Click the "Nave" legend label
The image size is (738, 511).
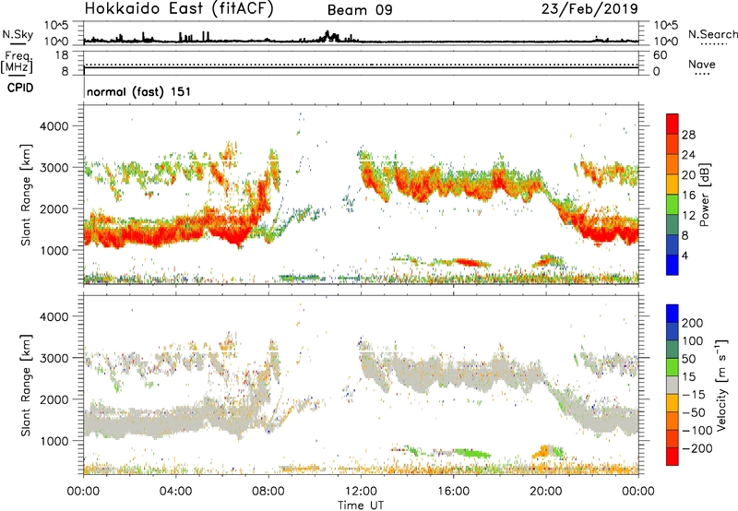pyautogui.click(x=702, y=64)
